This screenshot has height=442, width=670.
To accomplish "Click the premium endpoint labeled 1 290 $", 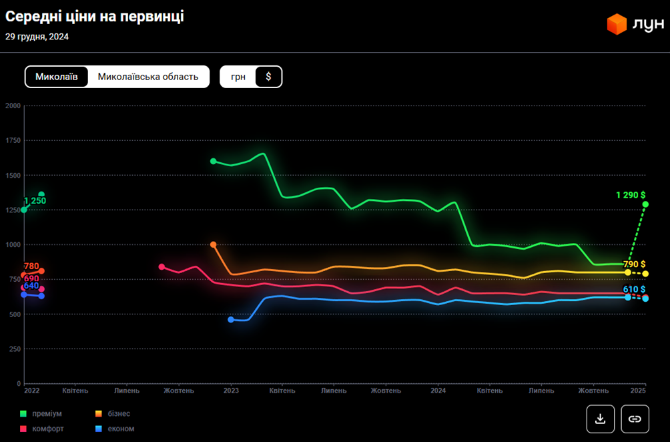I will coord(645,204).
